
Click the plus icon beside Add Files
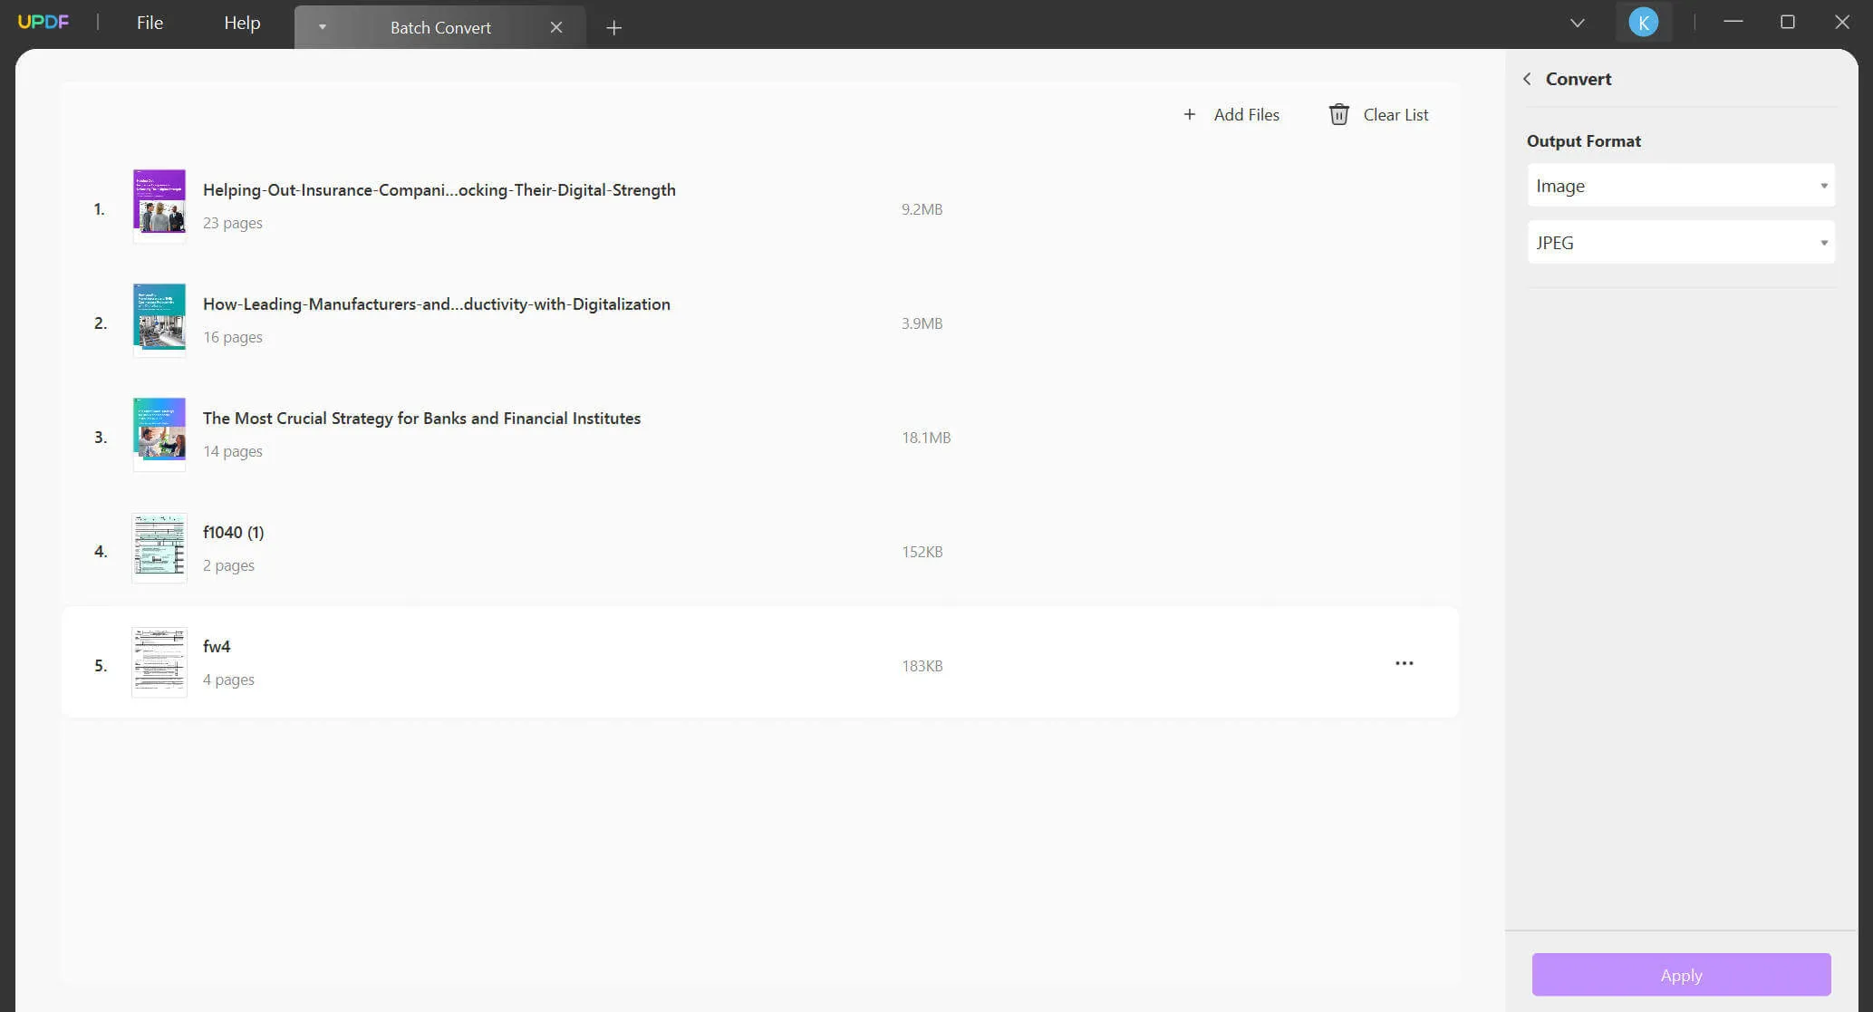1189,114
